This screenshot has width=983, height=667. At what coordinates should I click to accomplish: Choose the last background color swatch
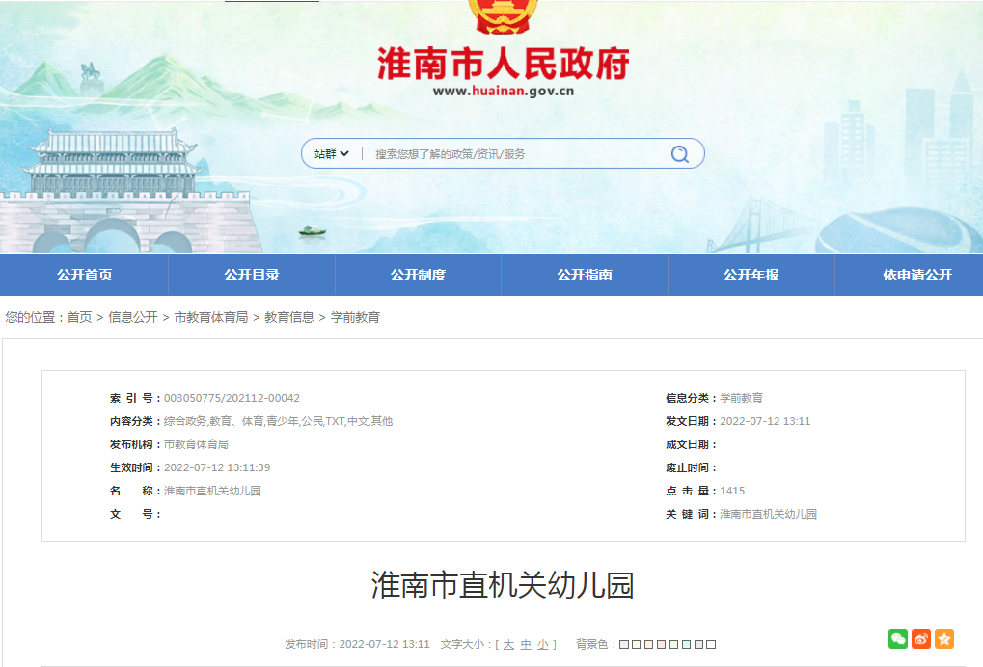pyautogui.click(x=712, y=645)
